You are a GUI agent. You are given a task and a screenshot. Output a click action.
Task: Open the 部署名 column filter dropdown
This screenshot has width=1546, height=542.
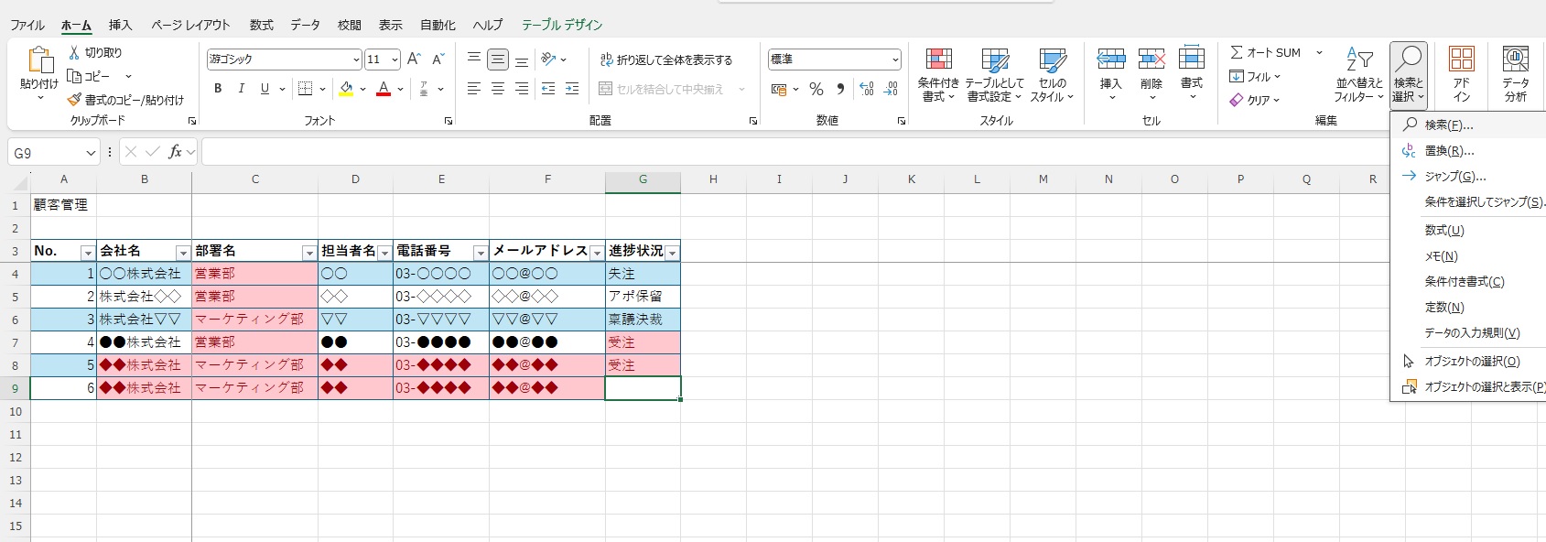click(x=308, y=253)
